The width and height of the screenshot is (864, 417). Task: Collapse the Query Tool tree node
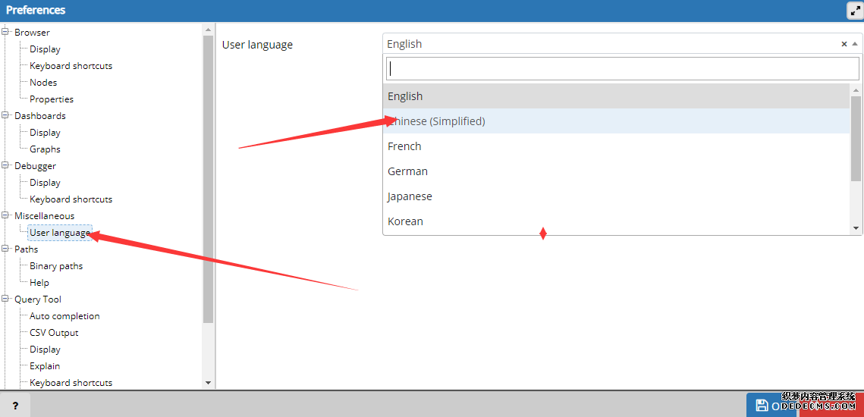pyautogui.click(x=6, y=299)
